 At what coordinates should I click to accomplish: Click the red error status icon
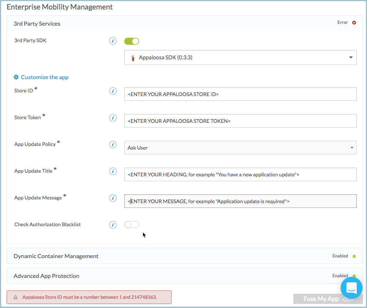point(354,23)
